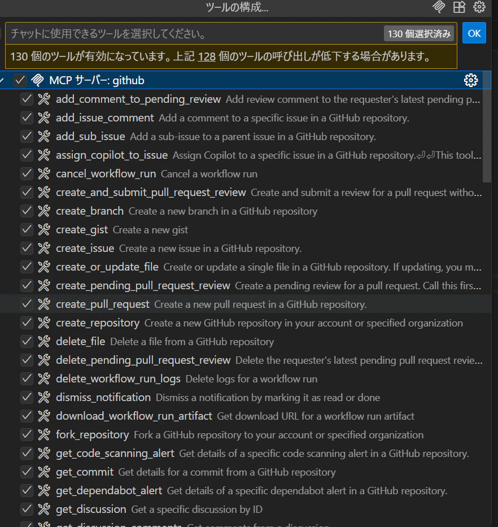498x527 pixels.
Task: Click tool icon beside delete_pending_pull_request_review
Action: [x=44, y=360]
